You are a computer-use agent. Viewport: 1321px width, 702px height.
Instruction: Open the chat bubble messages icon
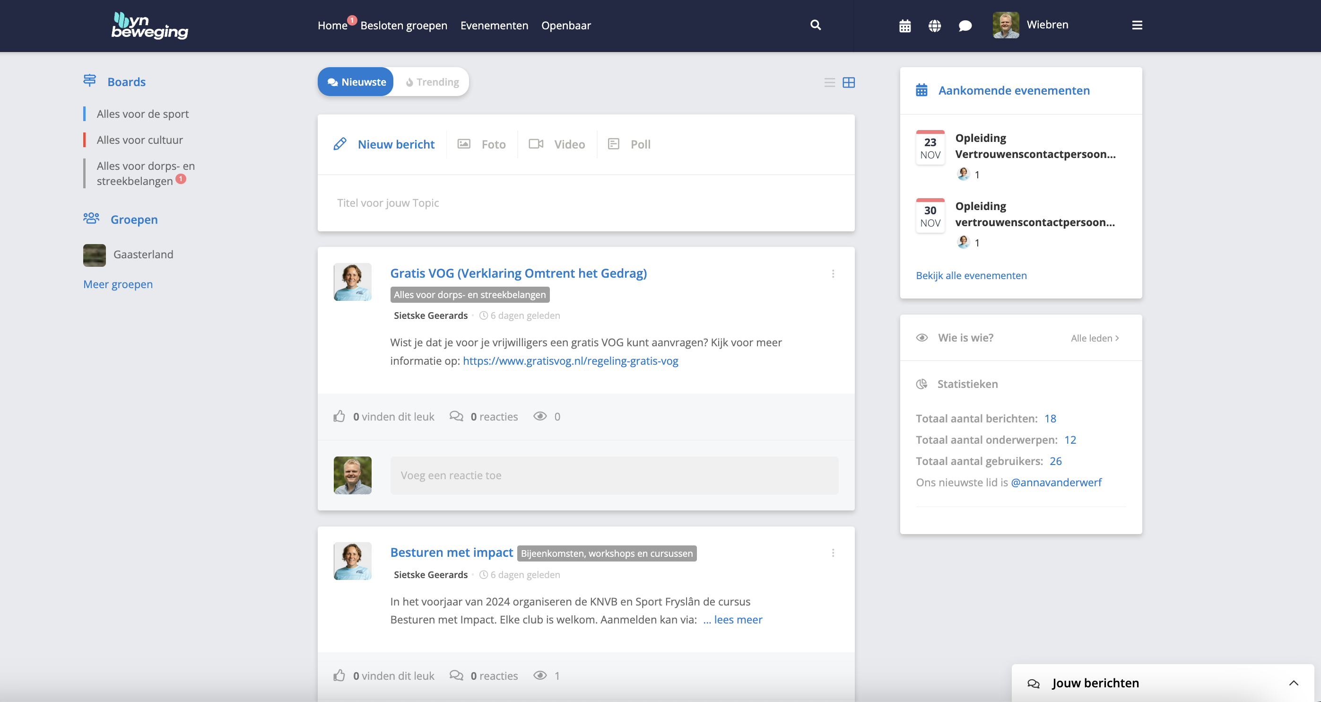point(965,26)
